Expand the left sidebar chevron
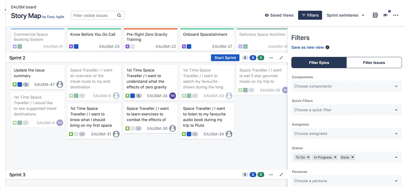The width and height of the screenshot is (405, 187). coord(5,10)
